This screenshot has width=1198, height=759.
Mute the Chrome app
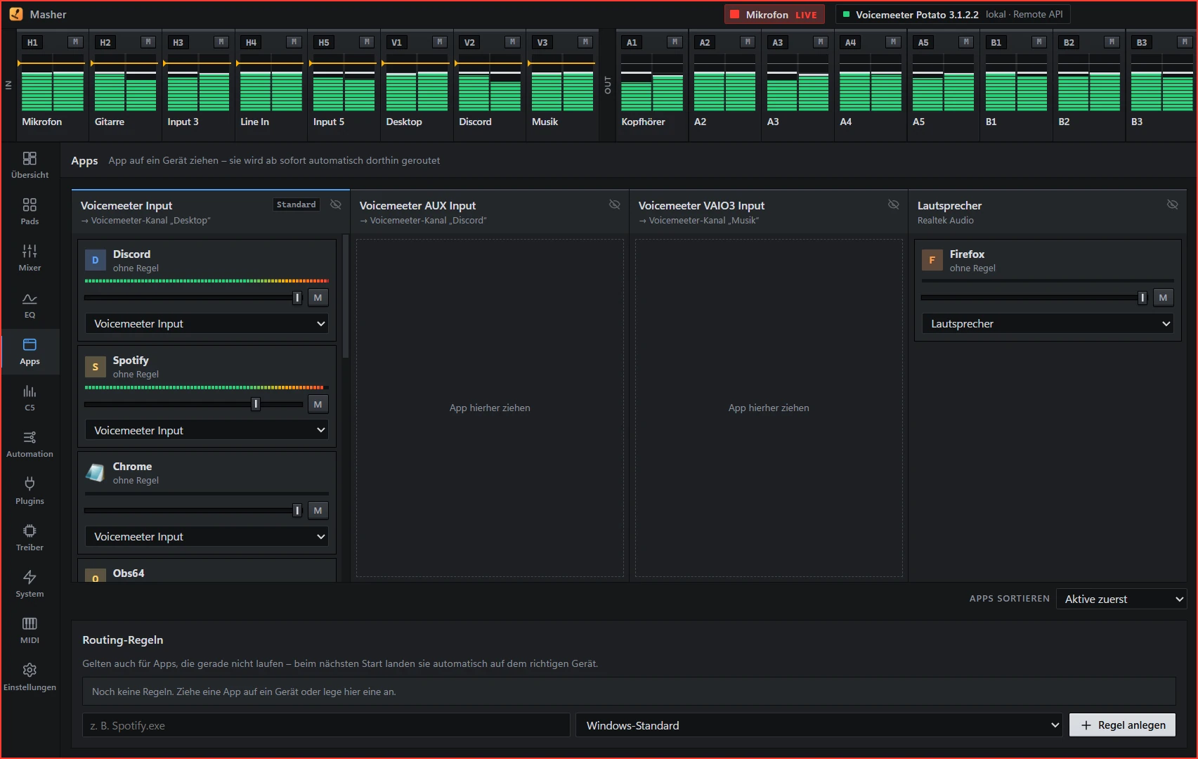click(318, 510)
